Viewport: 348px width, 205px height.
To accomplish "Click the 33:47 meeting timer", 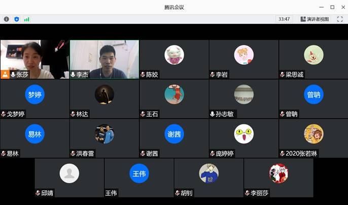I will pyautogui.click(x=284, y=19).
